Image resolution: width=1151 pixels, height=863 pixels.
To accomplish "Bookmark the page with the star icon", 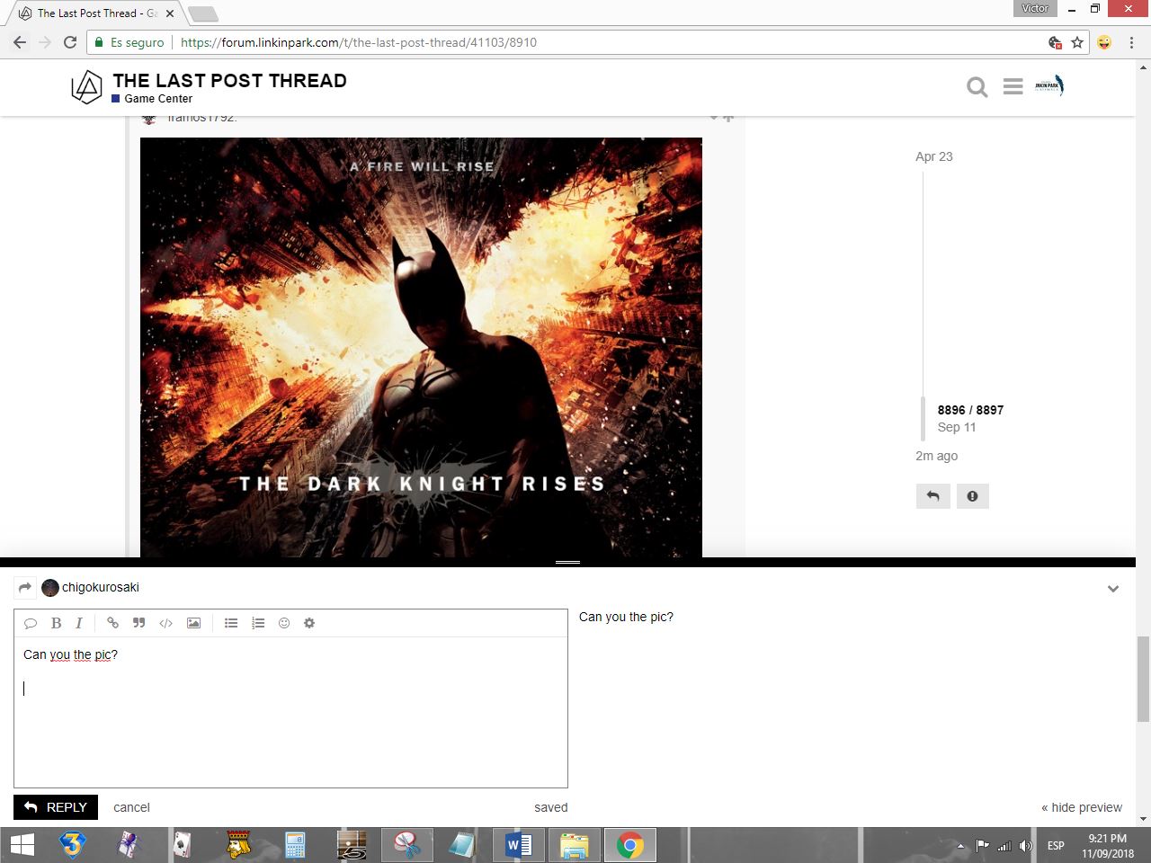I will coord(1077,42).
